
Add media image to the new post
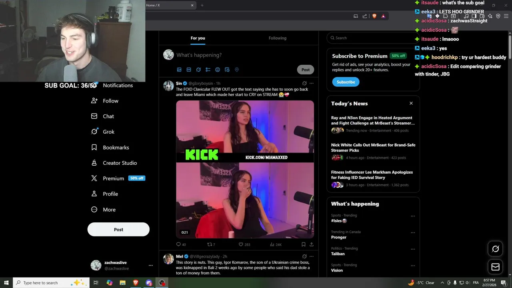pos(179,70)
